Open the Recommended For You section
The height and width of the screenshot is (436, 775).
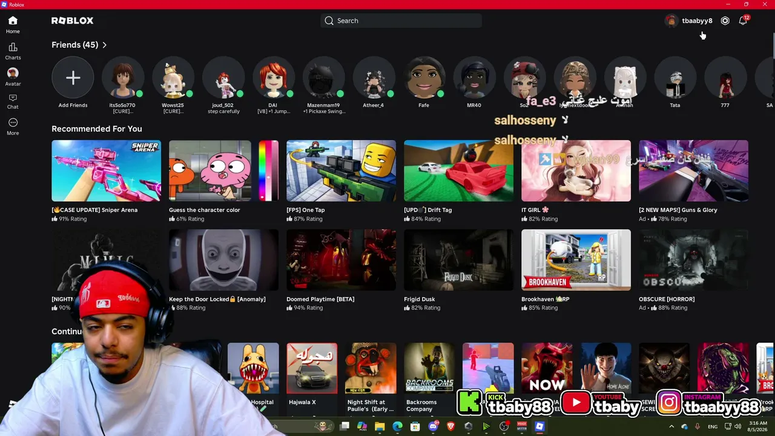point(97,129)
